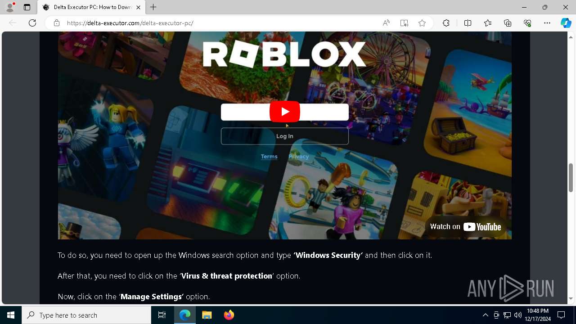Open the Windows Start menu
Screen dimensions: 576x324
pos(11,315)
